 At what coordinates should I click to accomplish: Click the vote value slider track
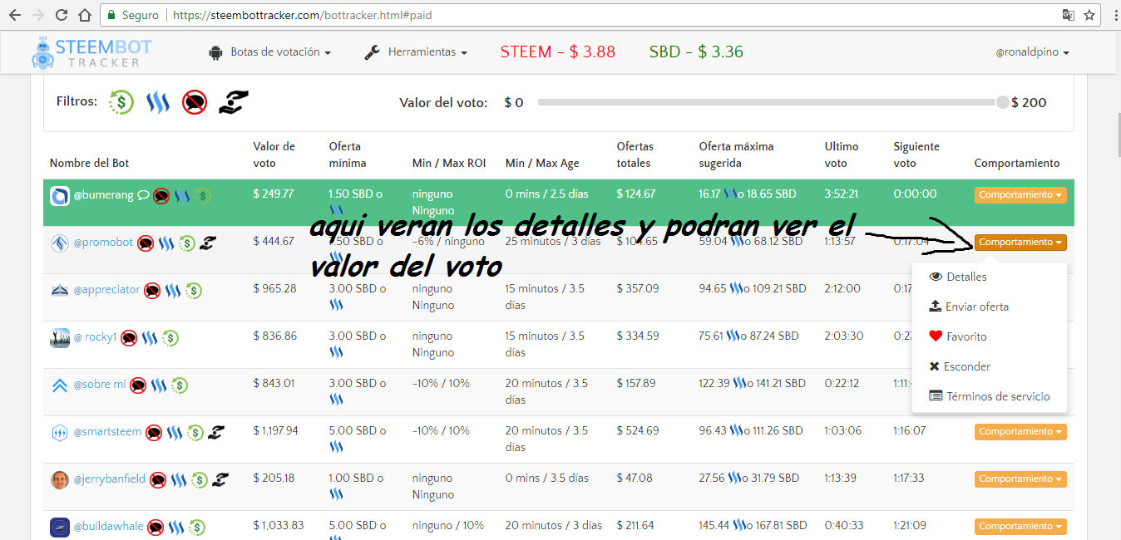point(770,102)
